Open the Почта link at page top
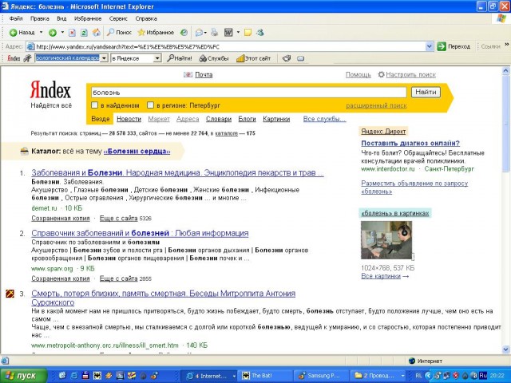 tap(204, 74)
